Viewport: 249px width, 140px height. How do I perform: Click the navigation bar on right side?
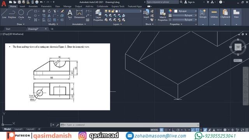click(x=245, y=86)
